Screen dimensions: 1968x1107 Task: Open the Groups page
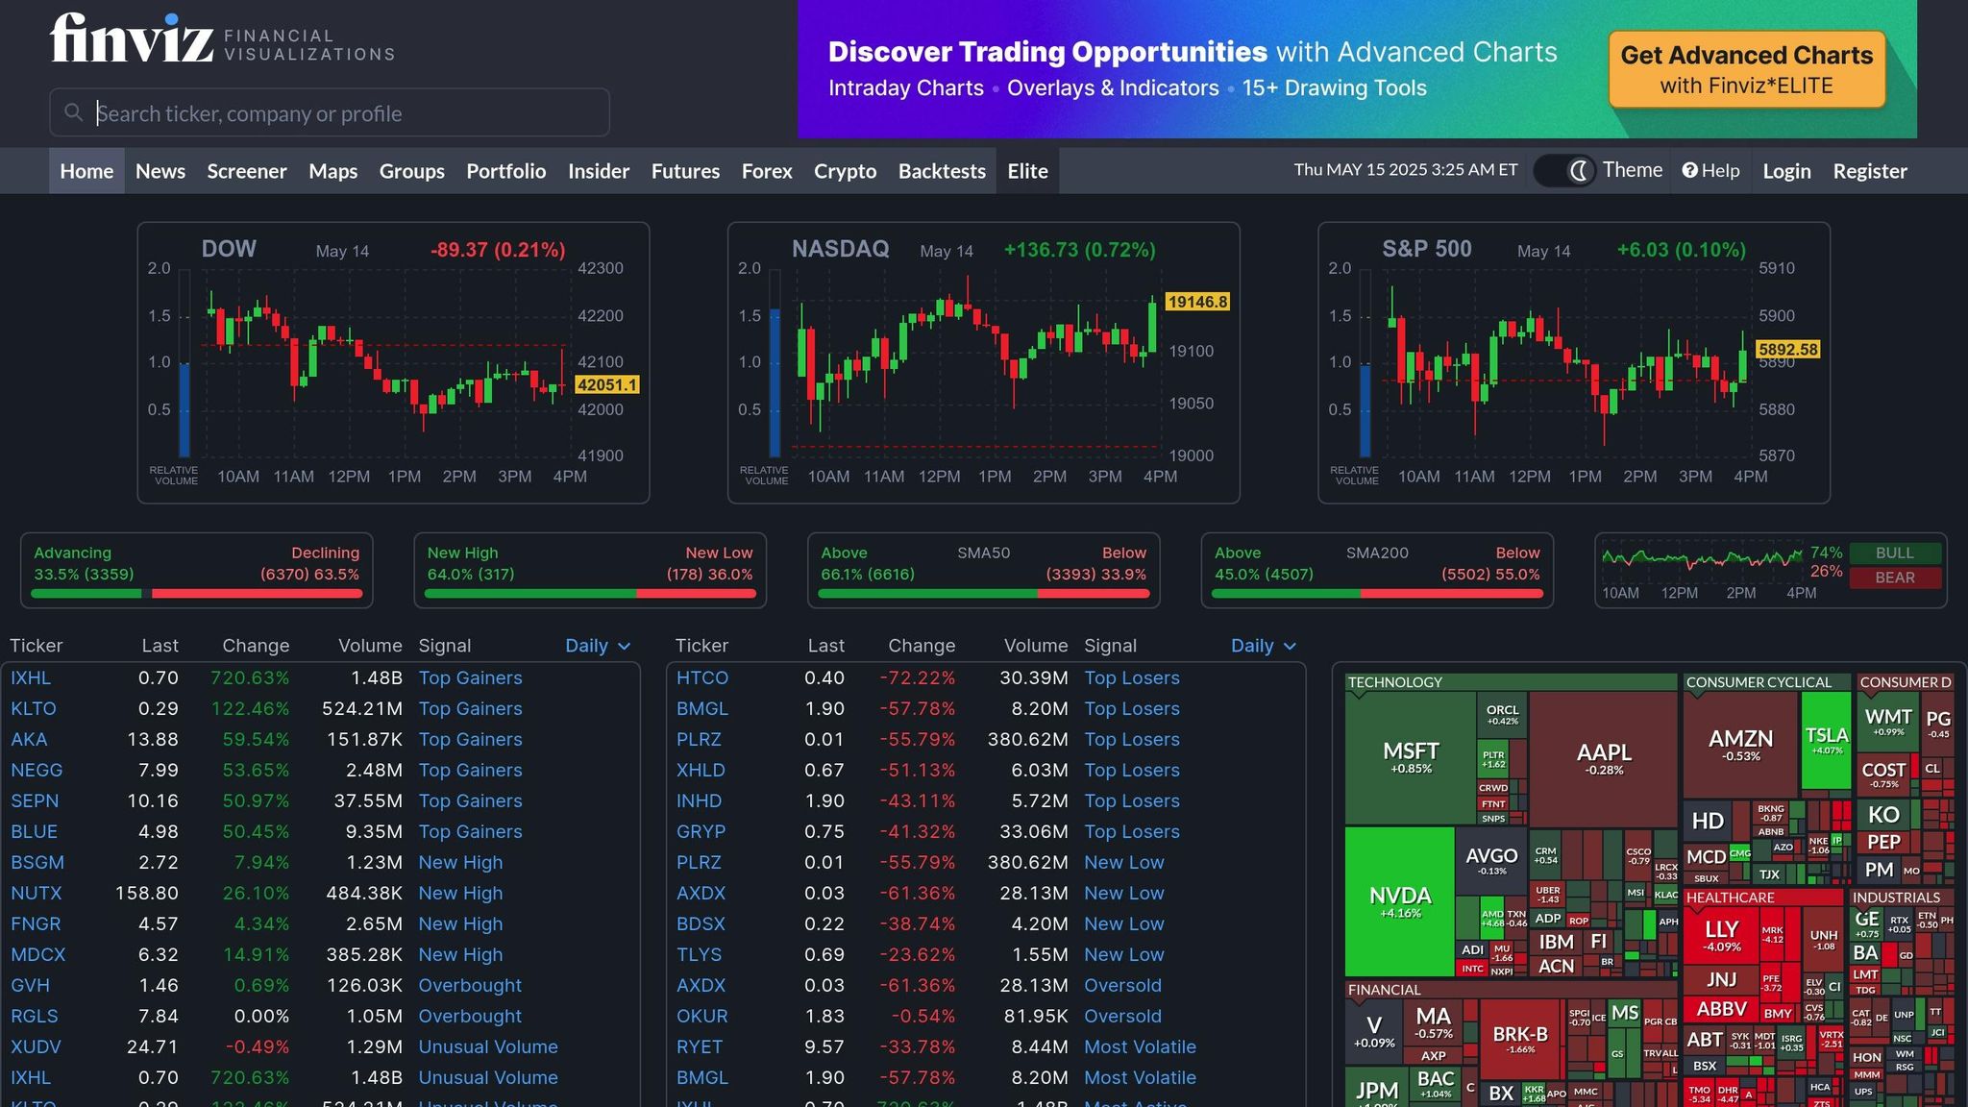[x=412, y=171]
